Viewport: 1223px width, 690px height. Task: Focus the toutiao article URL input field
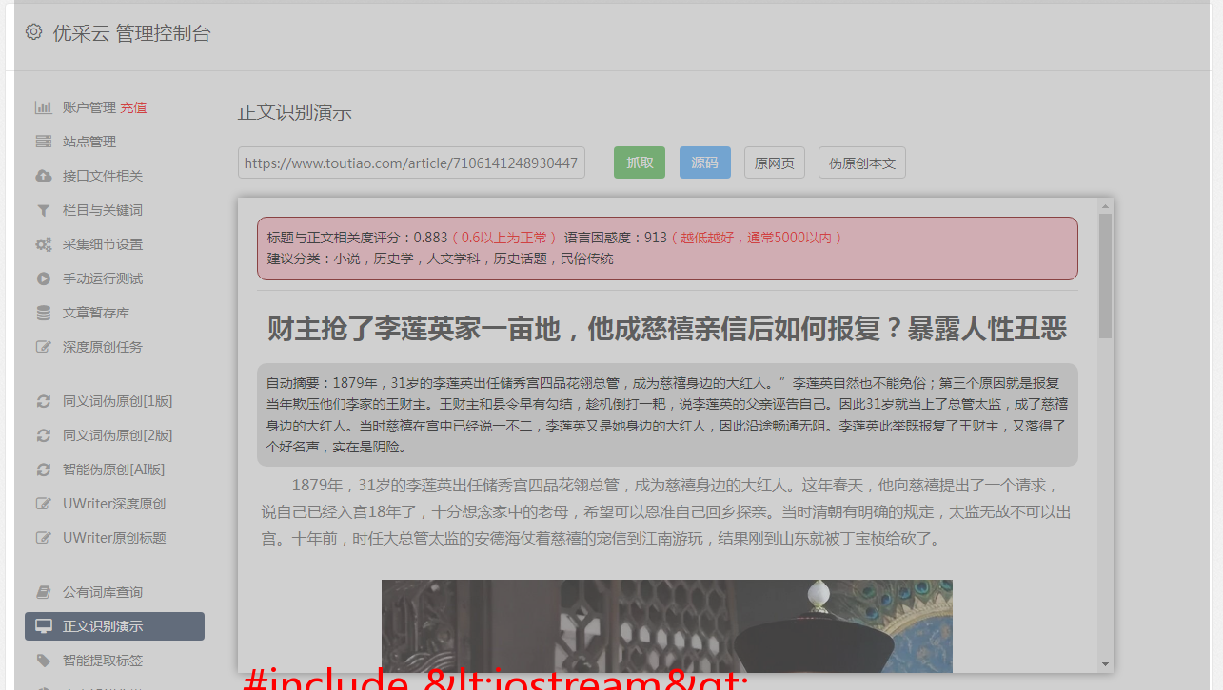411,163
